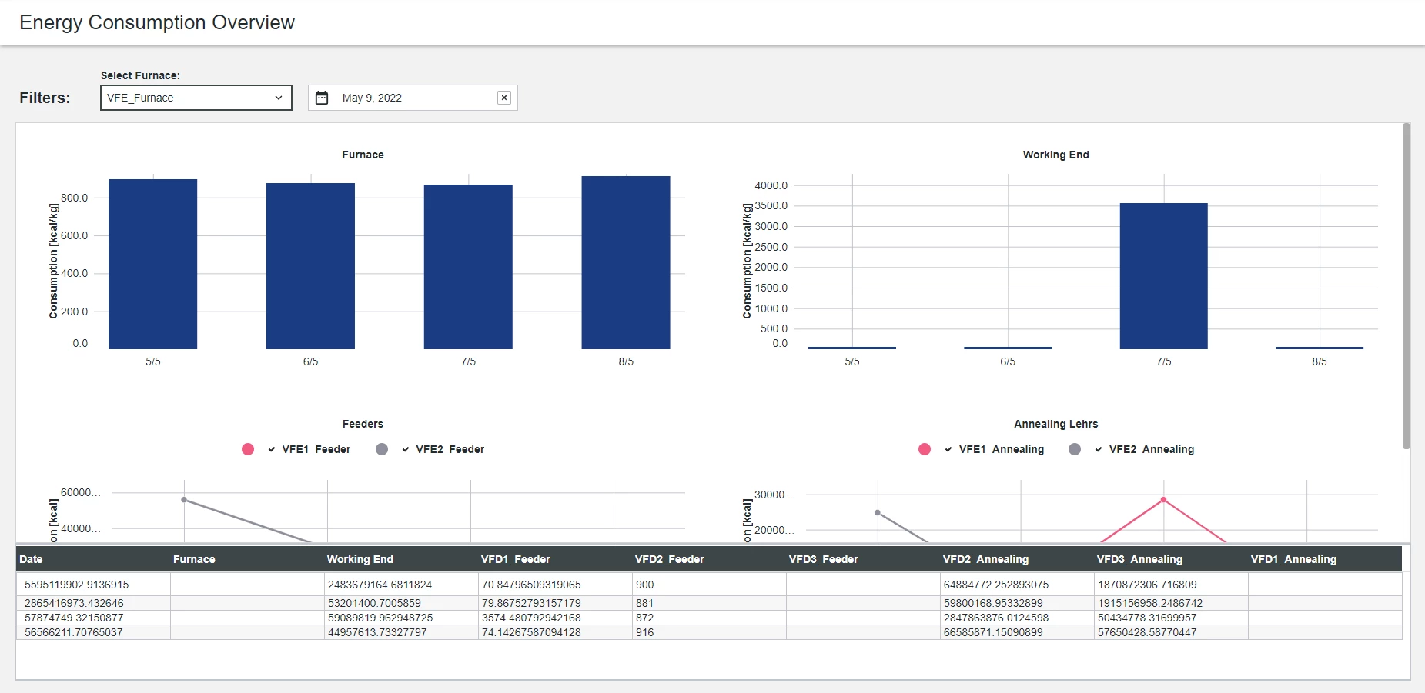Click the Date column header
Image resolution: width=1425 pixels, height=693 pixels.
click(x=93, y=559)
